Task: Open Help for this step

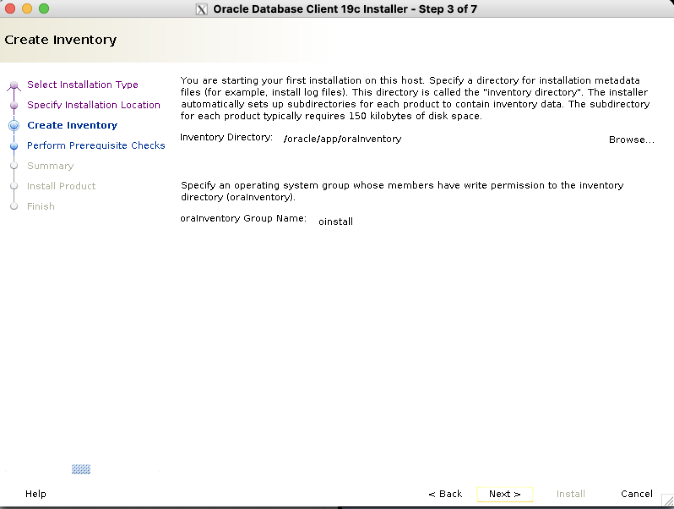Action: [36, 494]
